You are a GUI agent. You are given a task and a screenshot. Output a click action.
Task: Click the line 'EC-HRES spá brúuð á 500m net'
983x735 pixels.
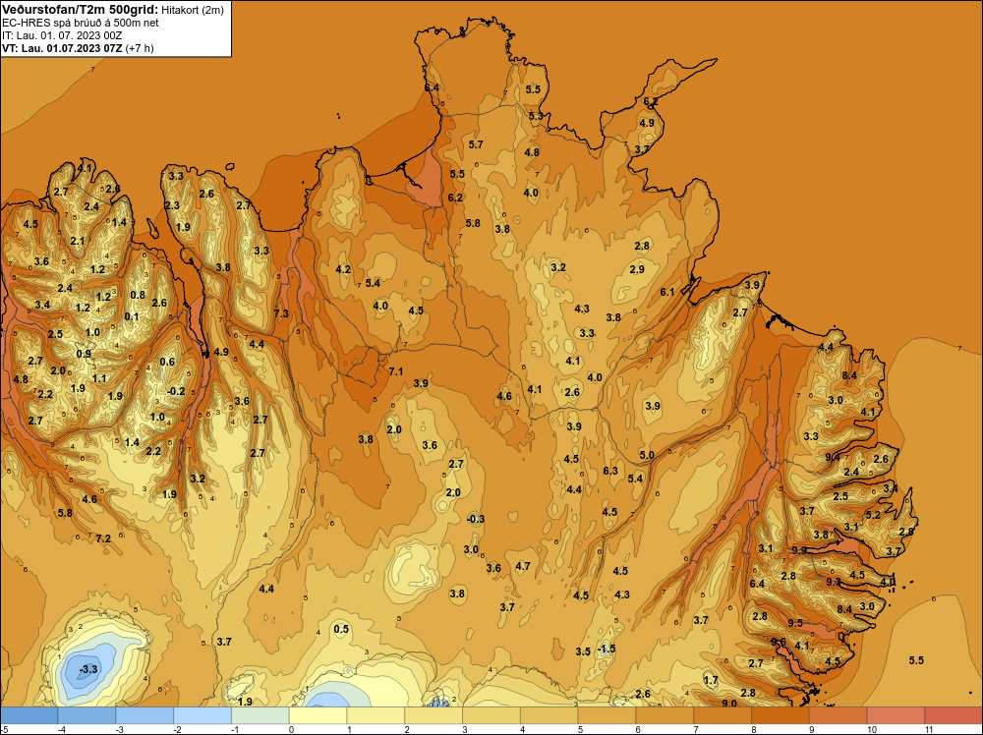(81, 23)
